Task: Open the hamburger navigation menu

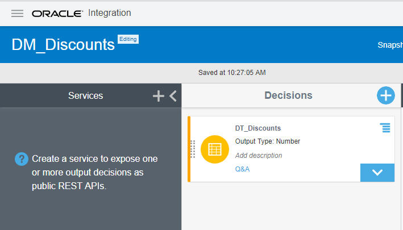Action: 17,13
